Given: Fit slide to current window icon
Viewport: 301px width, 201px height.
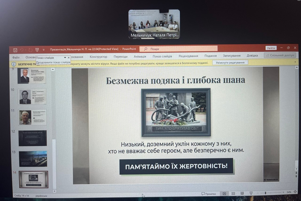Looking at the screenshot, I should [295, 192].
